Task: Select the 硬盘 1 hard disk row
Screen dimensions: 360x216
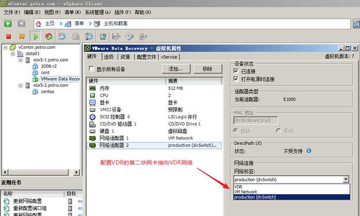Action: (154, 131)
